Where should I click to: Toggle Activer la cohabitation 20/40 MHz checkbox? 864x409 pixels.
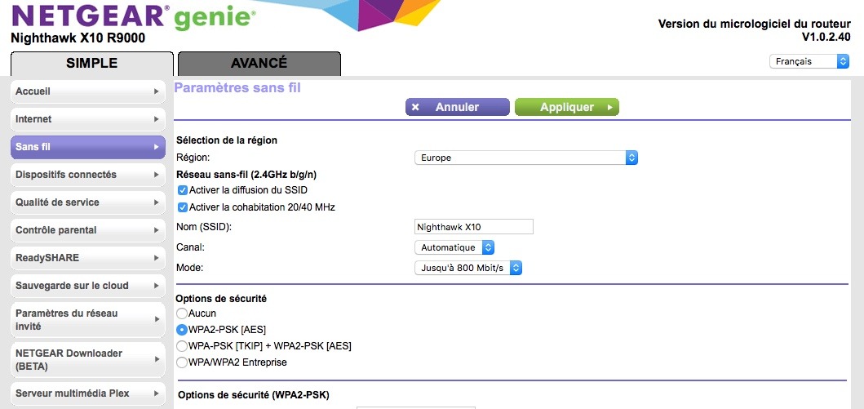click(183, 208)
